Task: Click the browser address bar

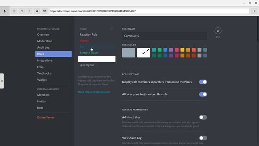Action: [149, 11]
